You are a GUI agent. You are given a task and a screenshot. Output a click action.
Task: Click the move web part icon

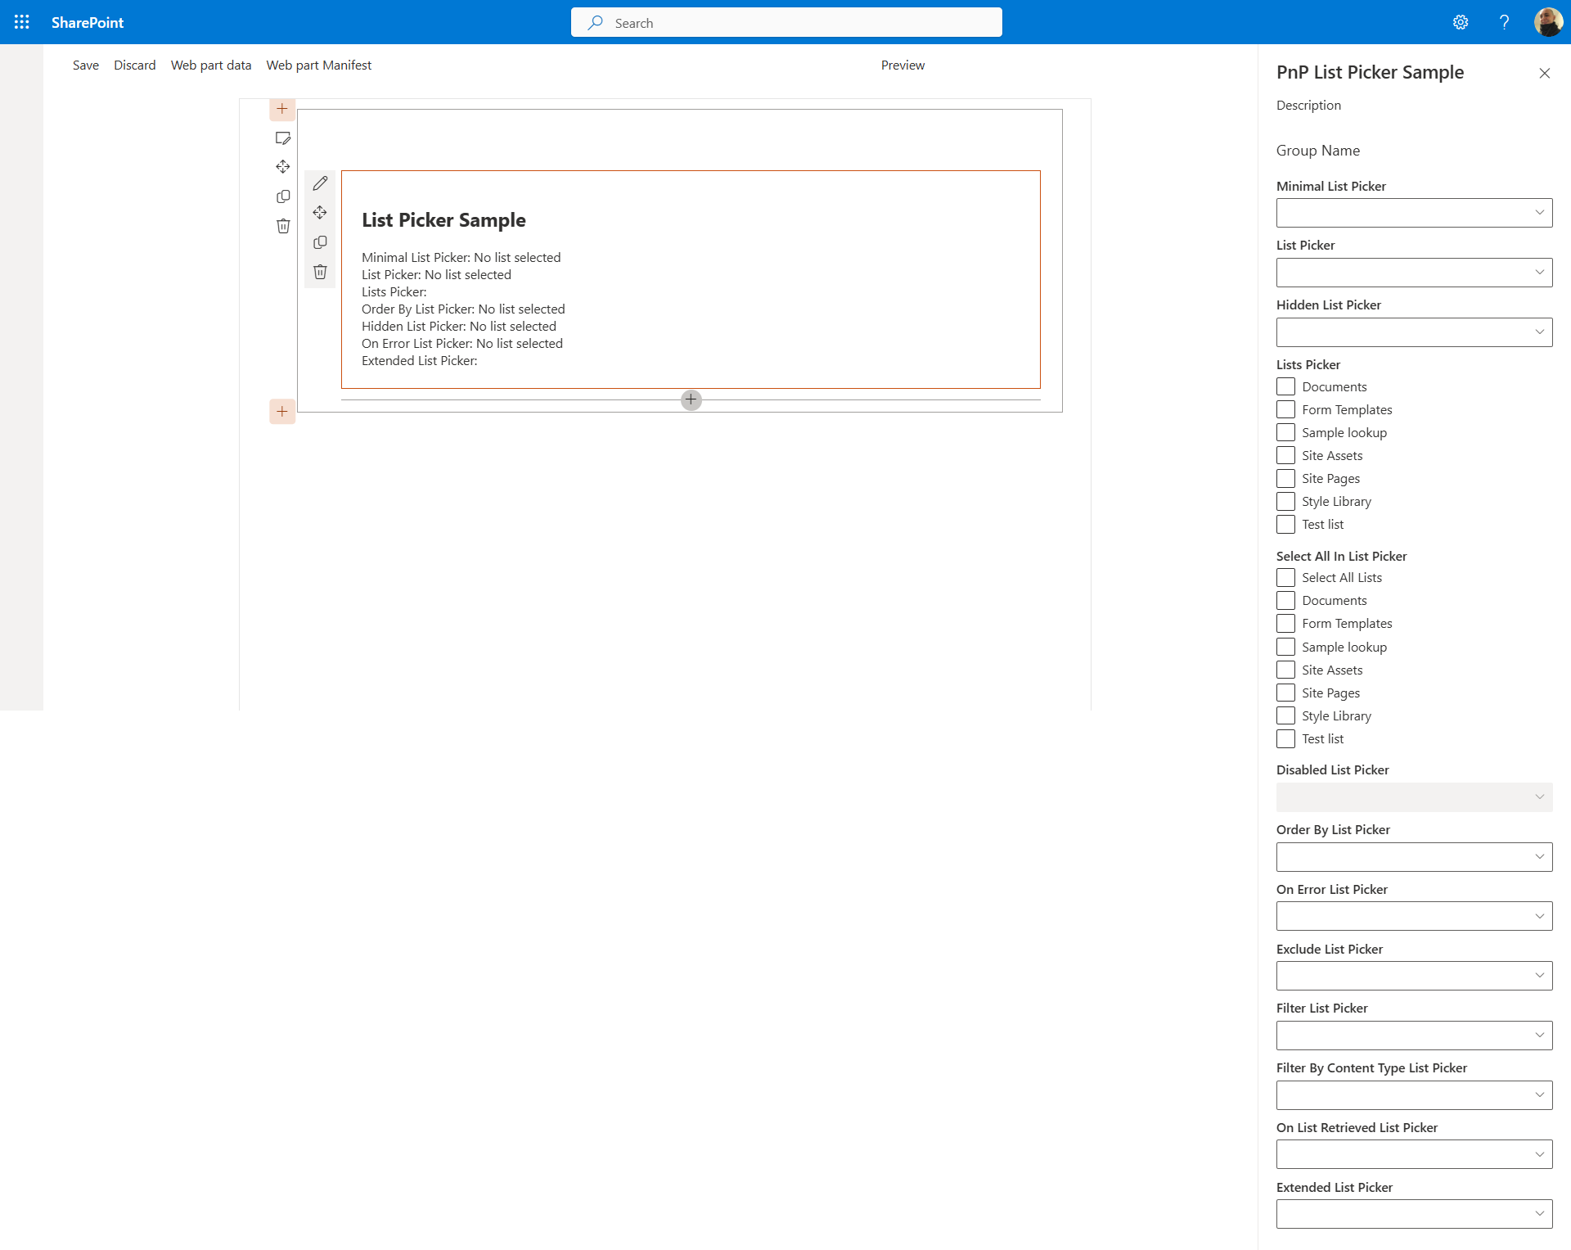pos(320,212)
